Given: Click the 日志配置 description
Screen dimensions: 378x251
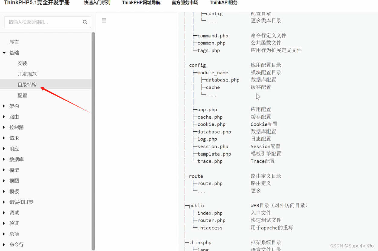Looking at the screenshot, I should (x=261, y=139).
